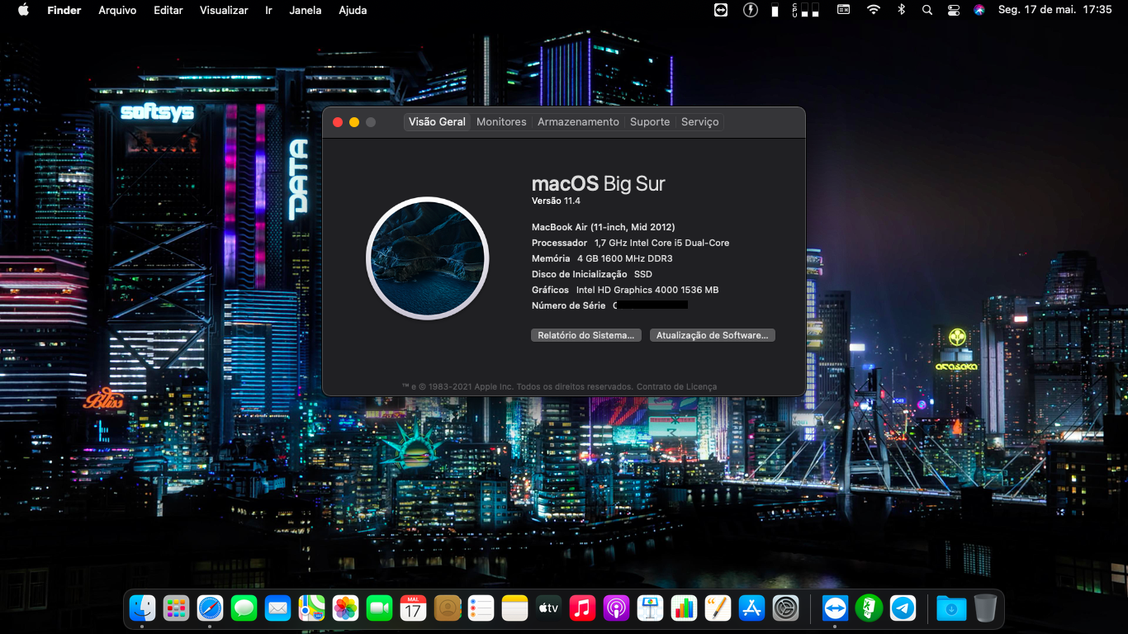This screenshot has width=1128, height=634.
Task: Open the Ajuda menu
Action: [x=353, y=10]
